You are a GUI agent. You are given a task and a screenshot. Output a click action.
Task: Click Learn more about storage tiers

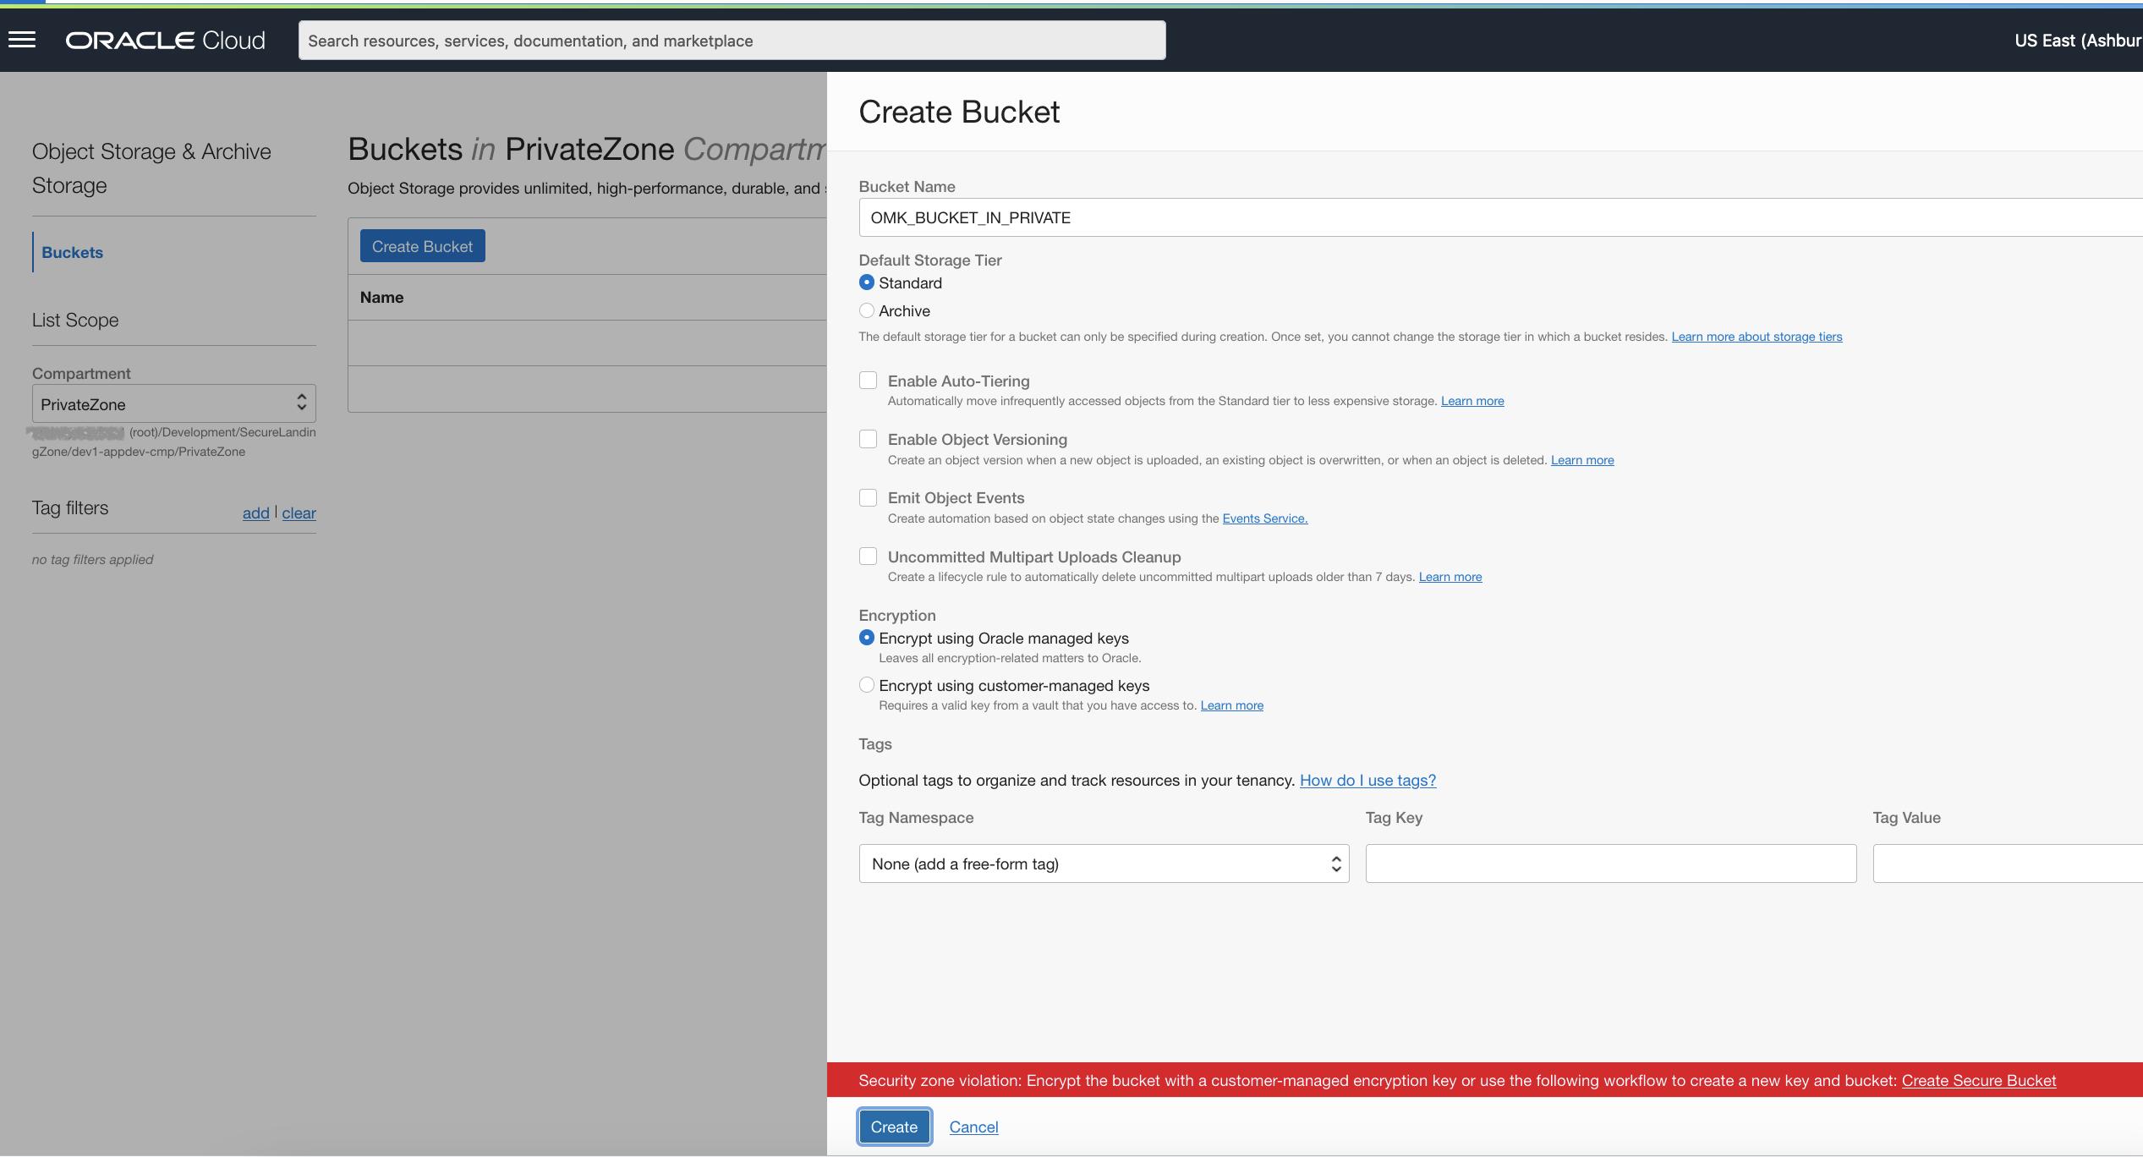coord(1757,336)
